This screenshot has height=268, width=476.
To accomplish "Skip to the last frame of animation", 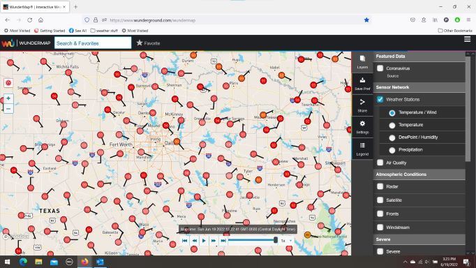I will point(223,240).
